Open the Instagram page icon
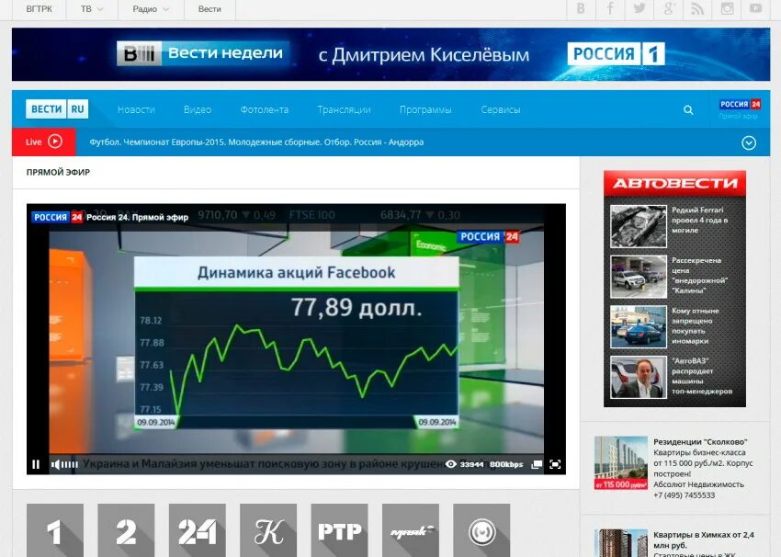This screenshot has width=781, height=557. pyautogui.click(x=727, y=9)
